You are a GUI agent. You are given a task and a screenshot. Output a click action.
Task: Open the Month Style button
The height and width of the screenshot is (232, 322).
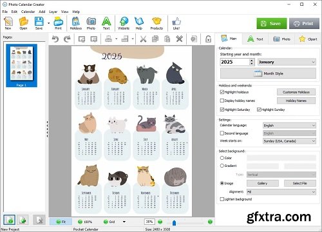(x=268, y=73)
